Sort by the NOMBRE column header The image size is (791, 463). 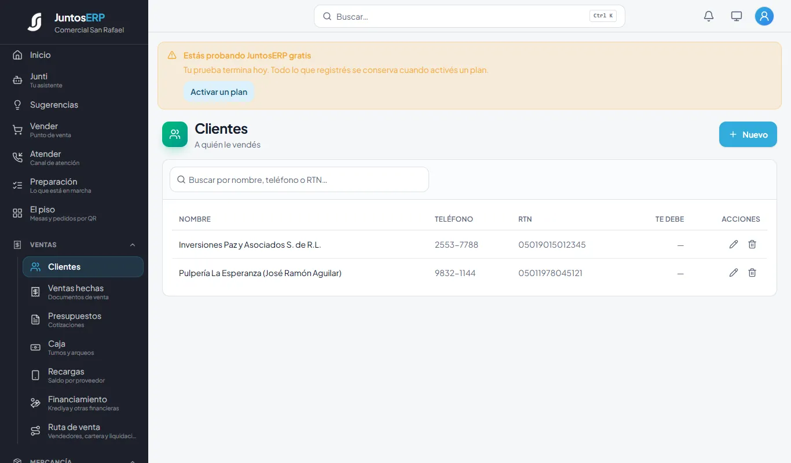(195, 219)
